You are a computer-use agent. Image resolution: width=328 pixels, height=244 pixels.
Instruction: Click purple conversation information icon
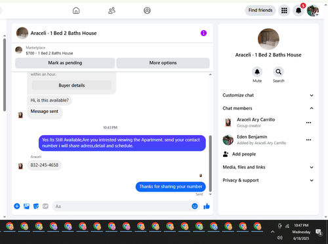[x=203, y=33]
